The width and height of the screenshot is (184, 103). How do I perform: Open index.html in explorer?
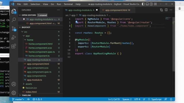(31, 92)
